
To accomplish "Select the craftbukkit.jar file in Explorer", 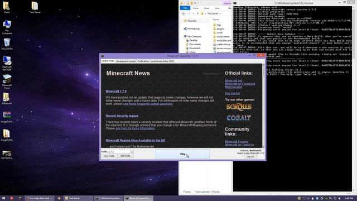I will tap(222, 45).
